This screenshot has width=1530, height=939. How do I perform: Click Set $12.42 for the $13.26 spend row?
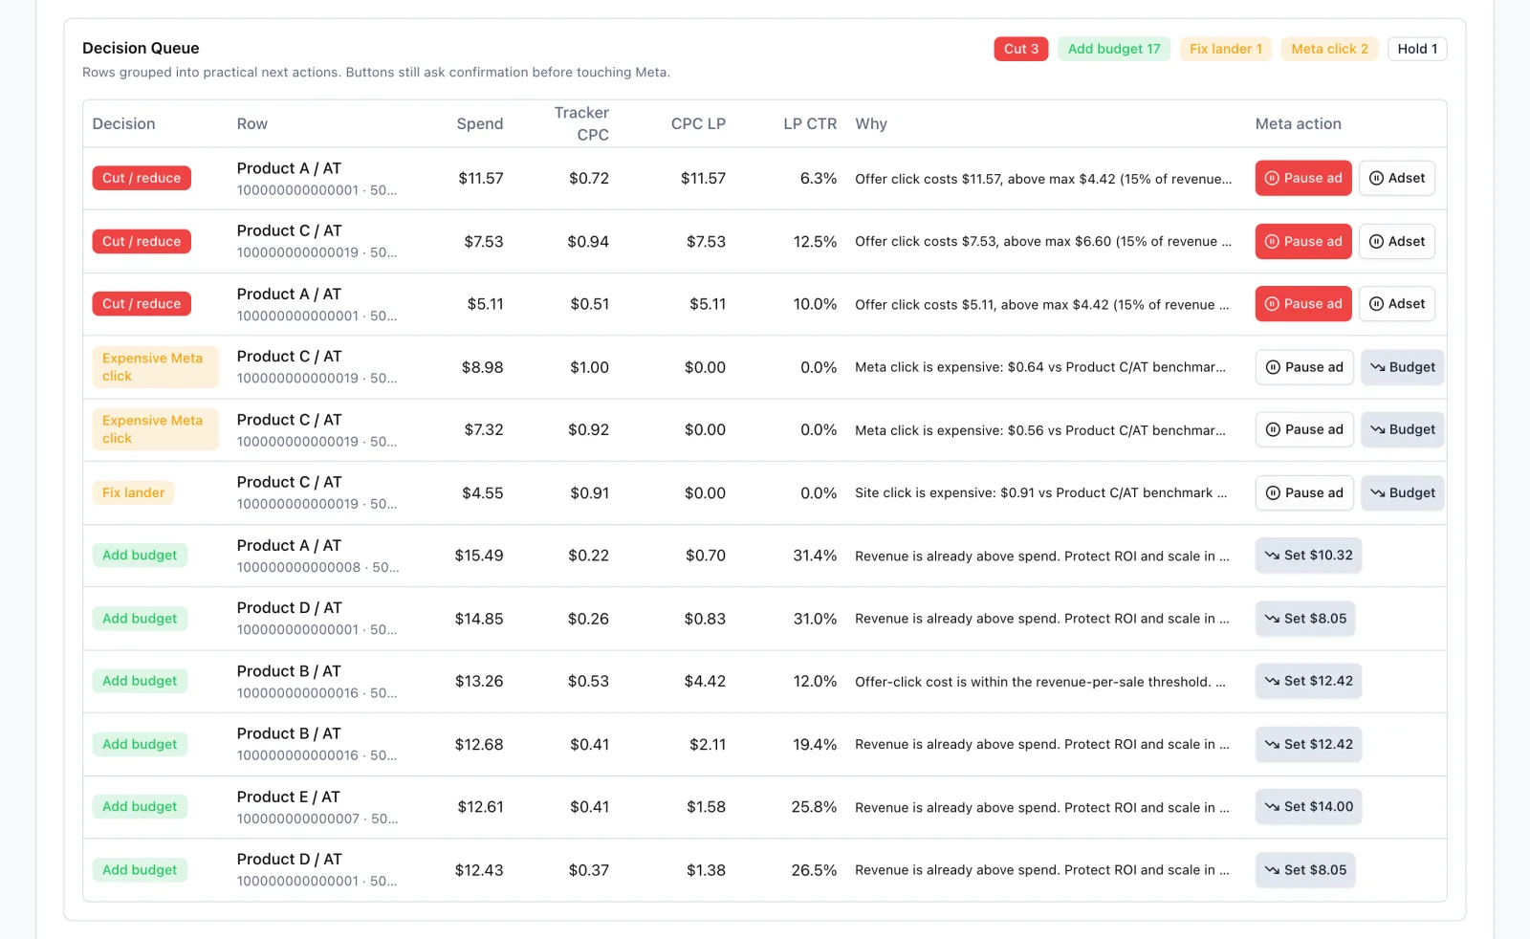pyautogui.click(x=1308, y=681)
